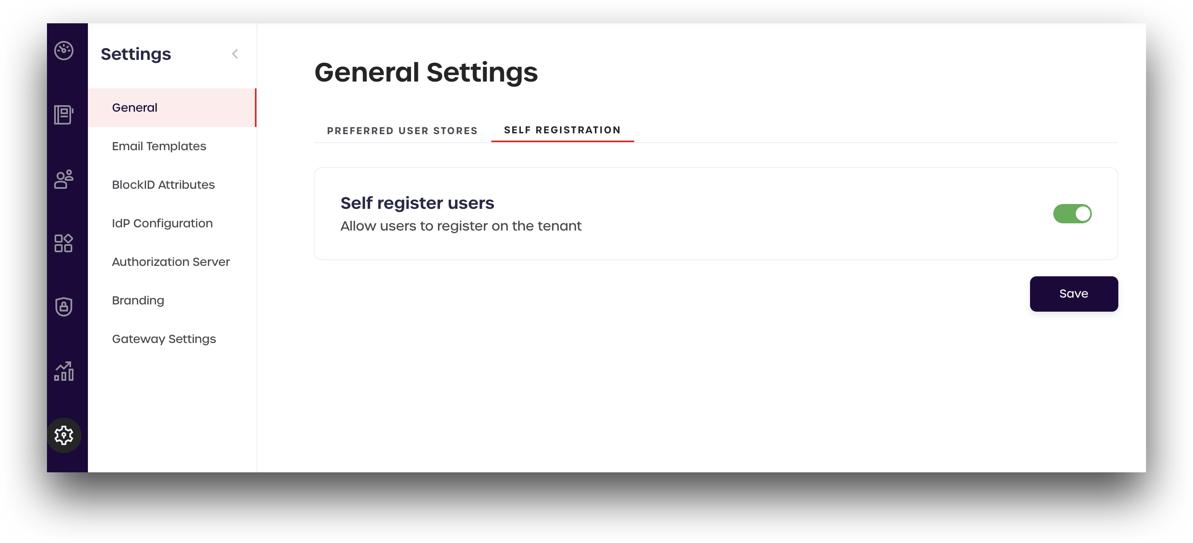Select the Self Registration tab
Viewport: 1193px width, 543px height.
pyautogui.click(x=562, y=130)
